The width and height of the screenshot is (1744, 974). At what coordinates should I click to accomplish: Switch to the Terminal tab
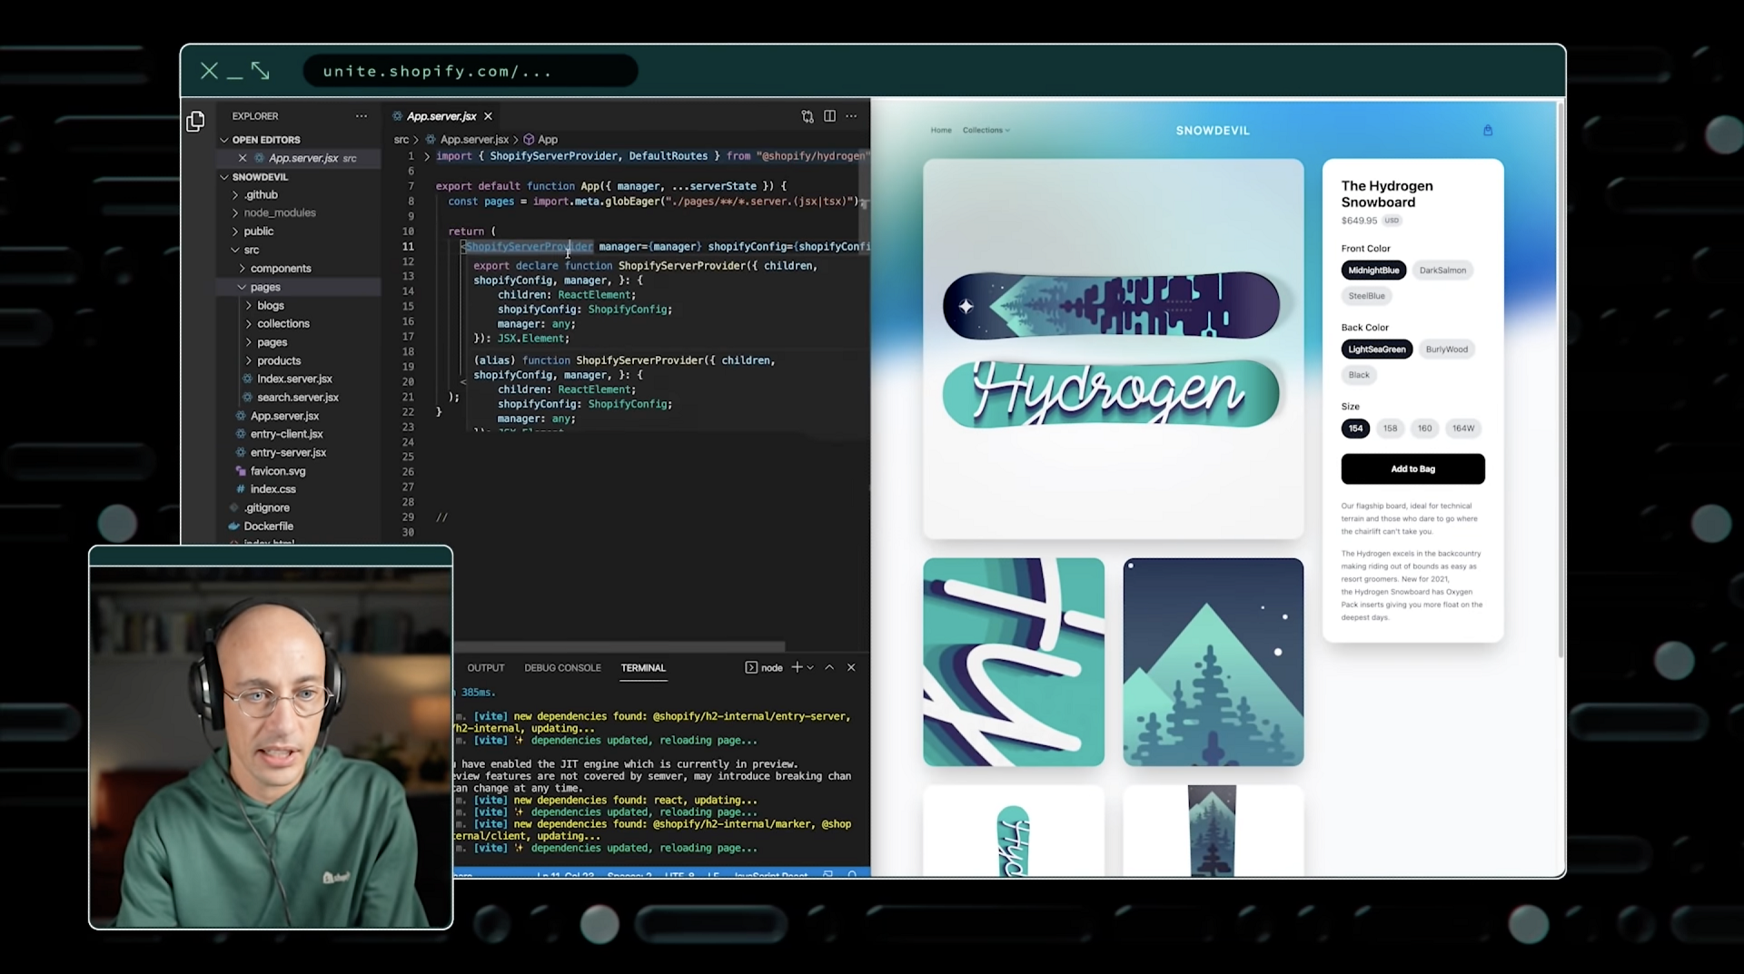coord(643,668)
